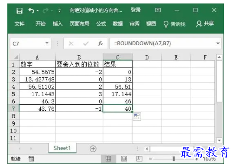
Task: Click the Save icon in quick access toolbar
Action: [19, 11]
